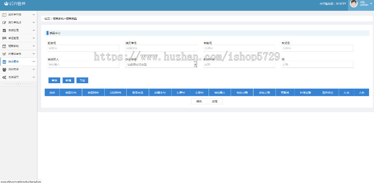374x183 pixels.
Task: Click the 统筹单号 column header in the table
Action: tap(160, 92)
